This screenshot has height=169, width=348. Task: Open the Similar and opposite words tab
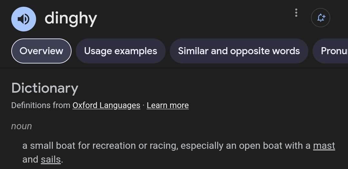[239, 51]
